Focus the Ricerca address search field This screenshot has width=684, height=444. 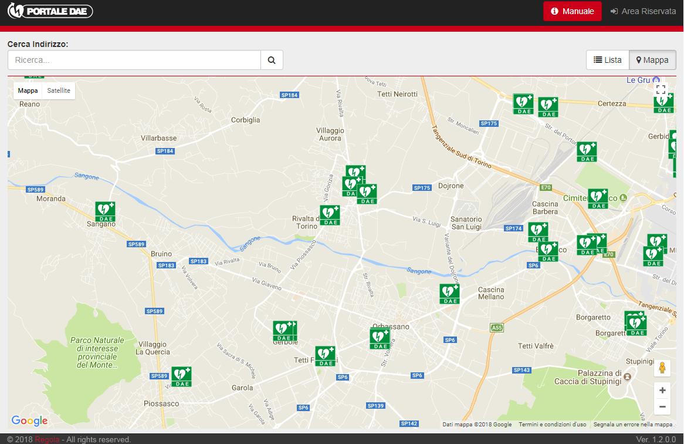[134, 60]
